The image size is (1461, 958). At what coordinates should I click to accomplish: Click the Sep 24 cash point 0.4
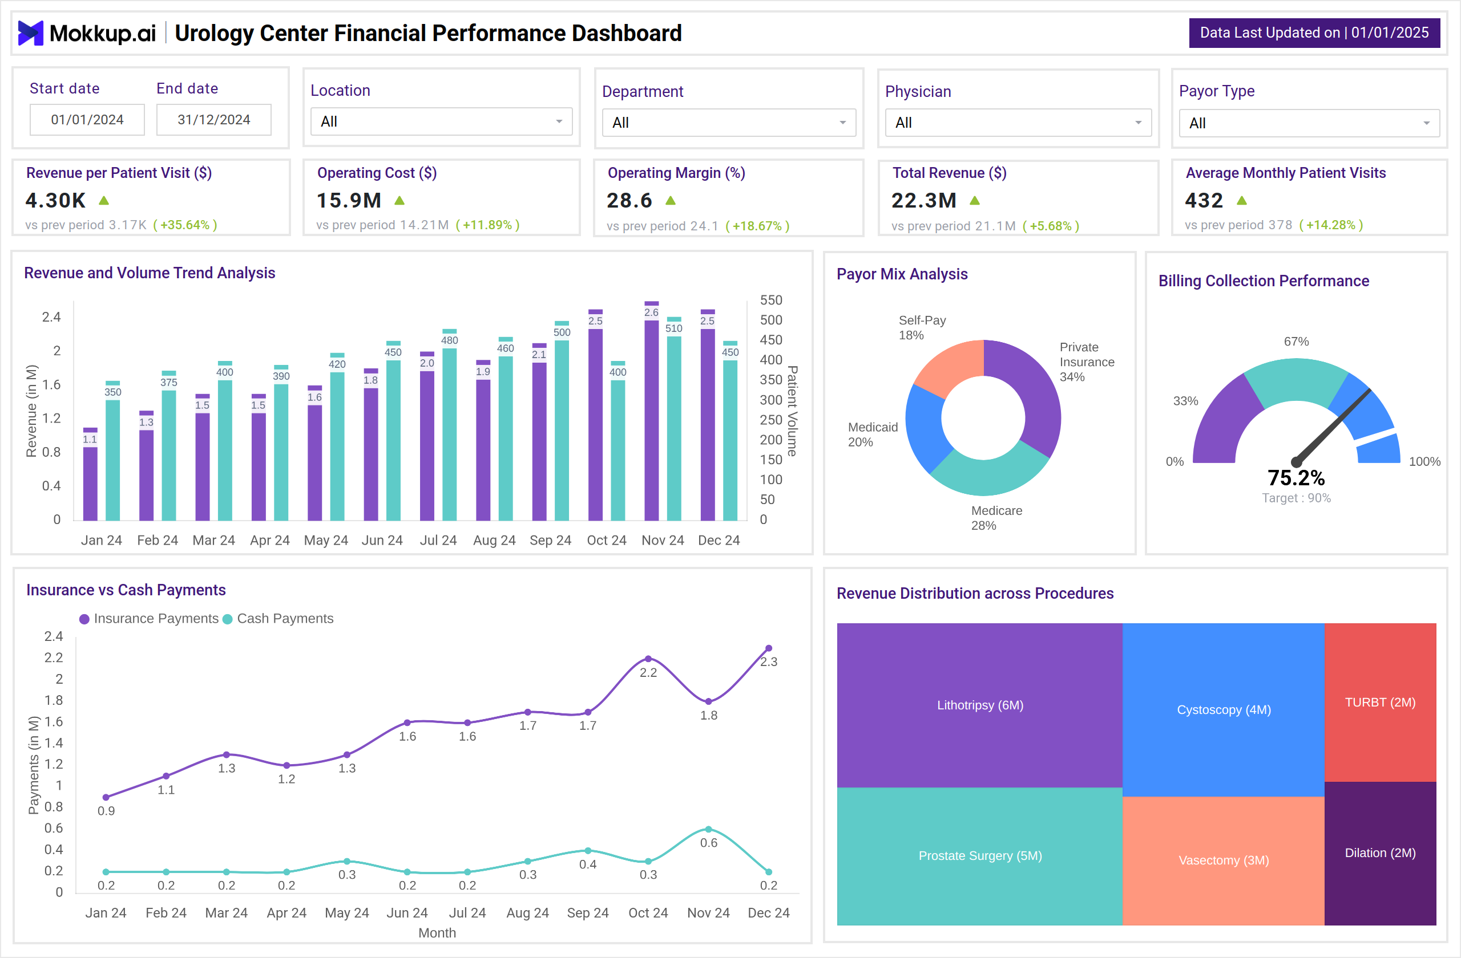[588, 851]
